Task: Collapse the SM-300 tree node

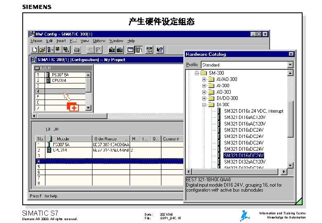Action: point(197,73)
